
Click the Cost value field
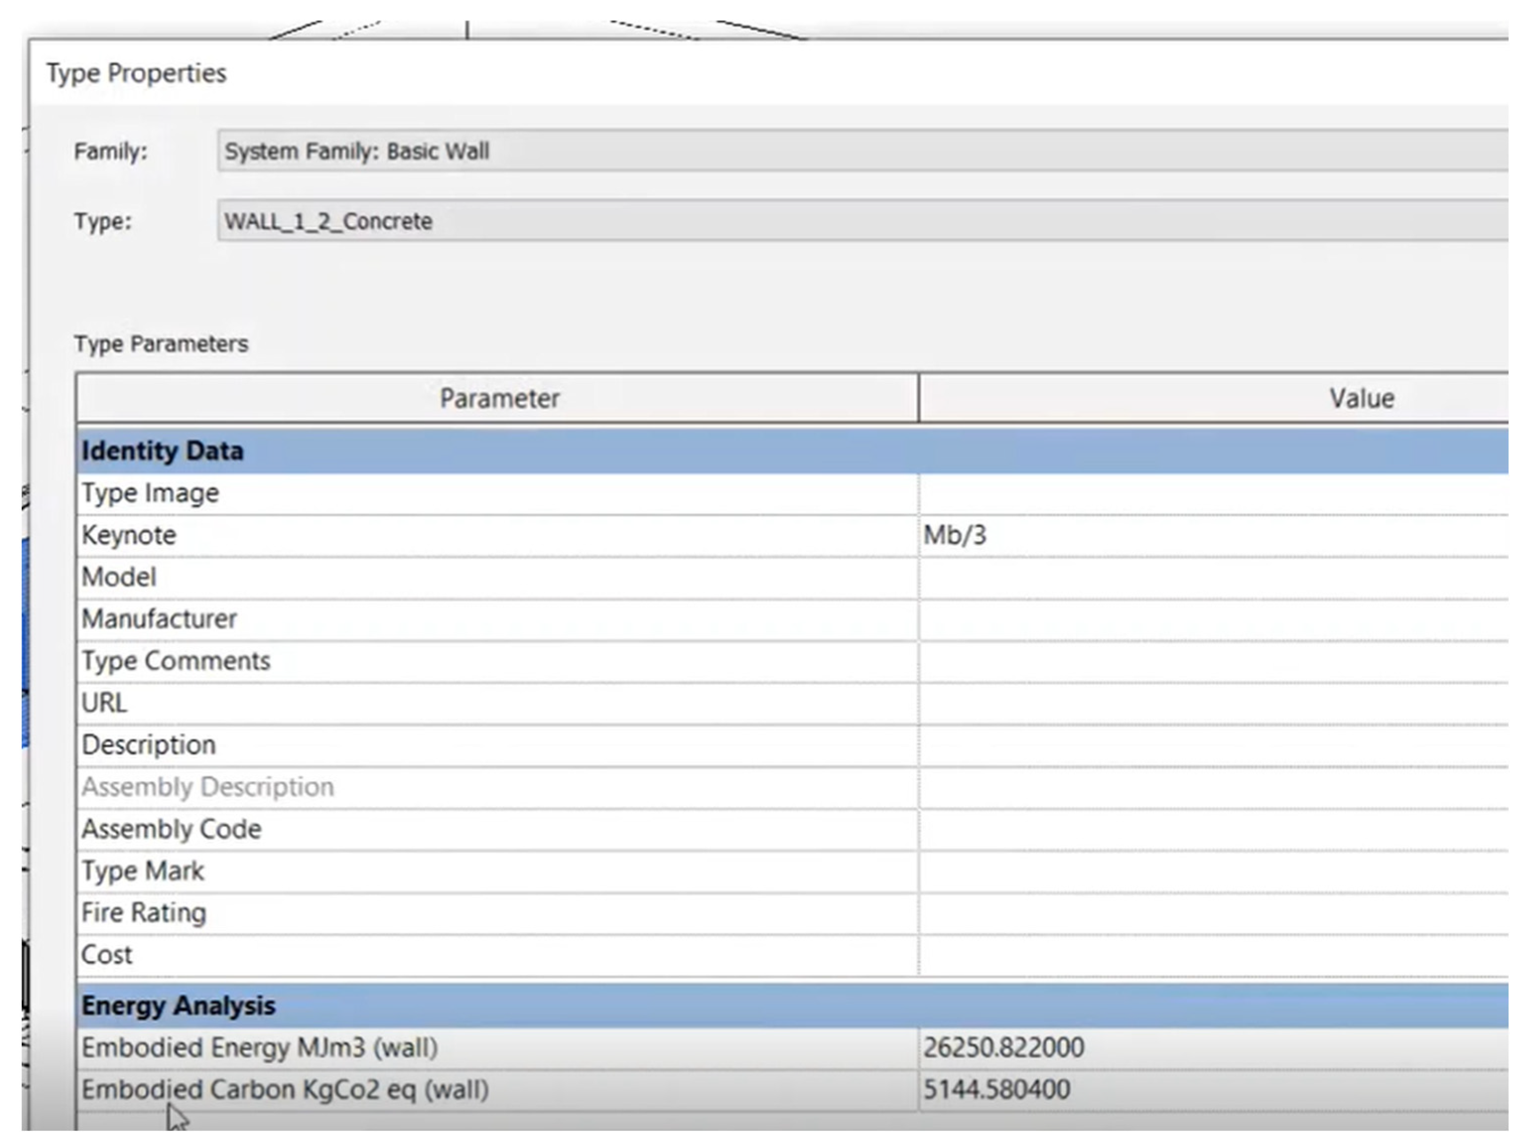pos(1212,955)
